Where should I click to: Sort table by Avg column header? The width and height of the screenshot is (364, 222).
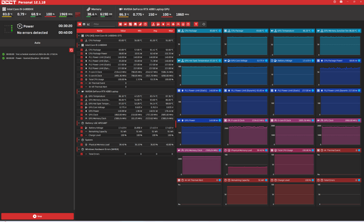[x=155, y=31]
